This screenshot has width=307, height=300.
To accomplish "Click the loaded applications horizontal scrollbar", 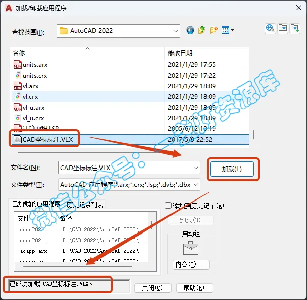I will point(78,266).
